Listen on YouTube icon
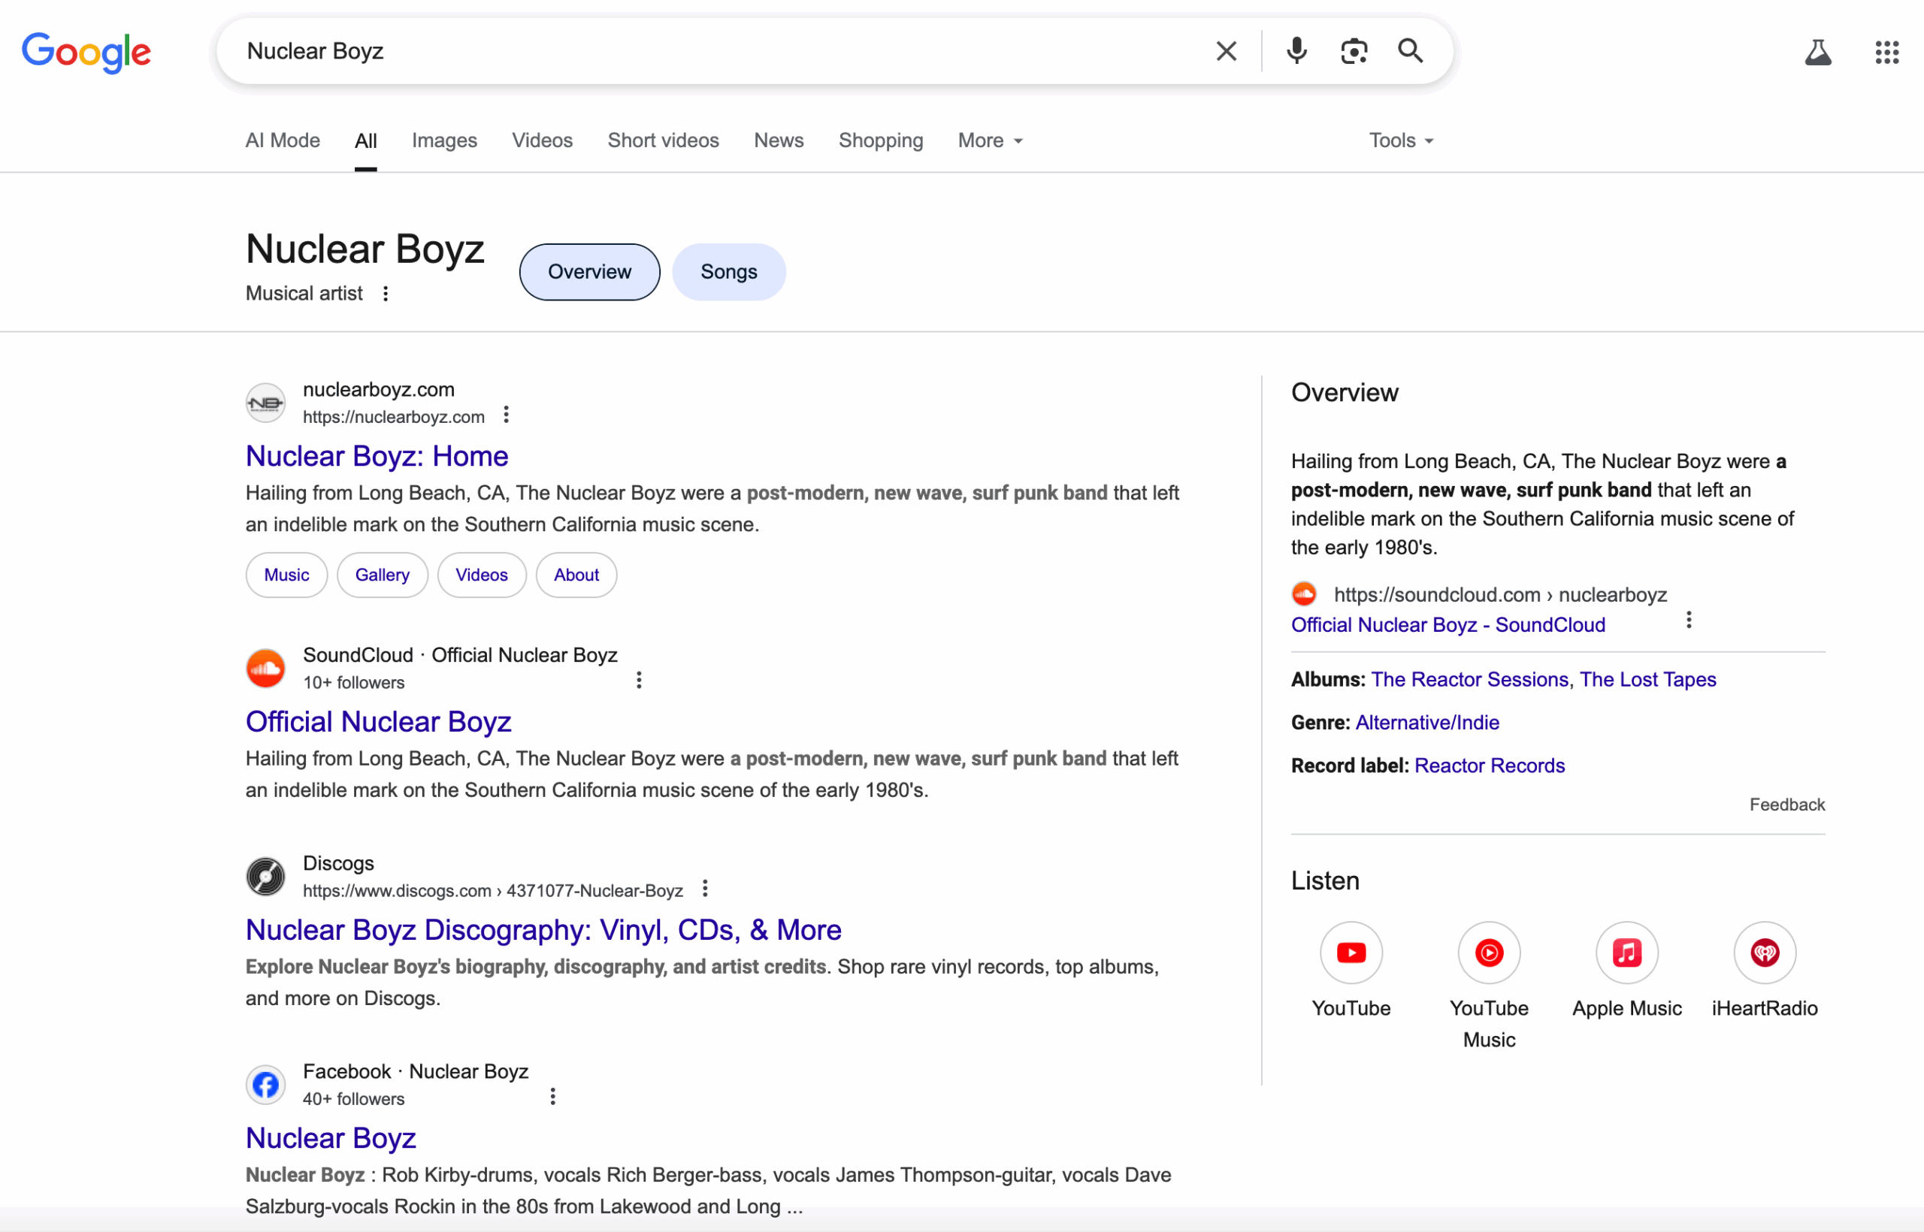The height and width of the screenshot is (1232, 1924). [1351, 953]
